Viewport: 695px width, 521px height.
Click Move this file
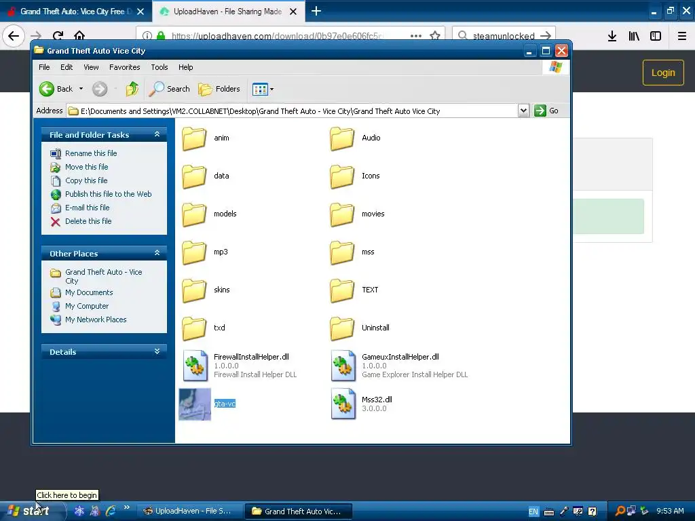[x=86, y=167]
